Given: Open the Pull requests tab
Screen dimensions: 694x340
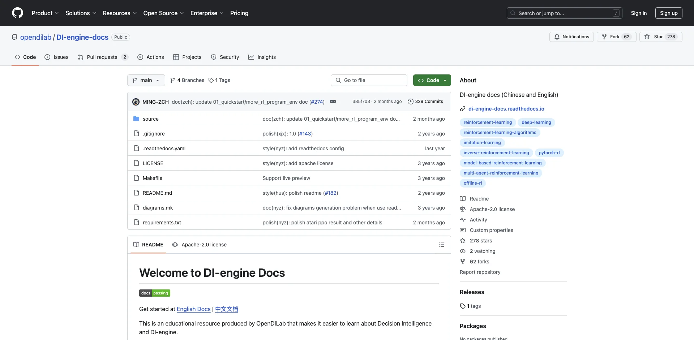Looking at the screenshot, I should tap(103, 57).
